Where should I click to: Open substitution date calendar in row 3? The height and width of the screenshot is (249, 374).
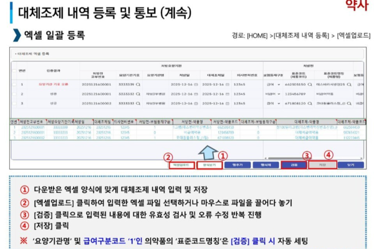(228, 103)
